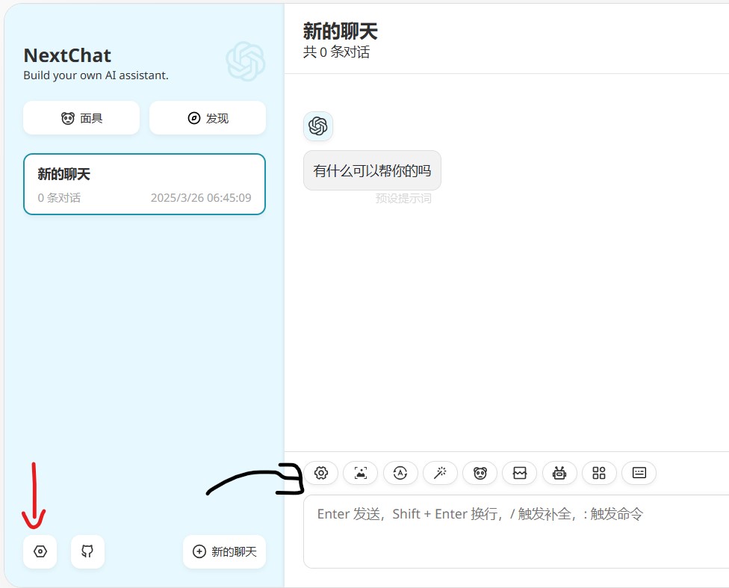
Task: Start a new chat with 新的聊天 button
Action: point(225,551)
